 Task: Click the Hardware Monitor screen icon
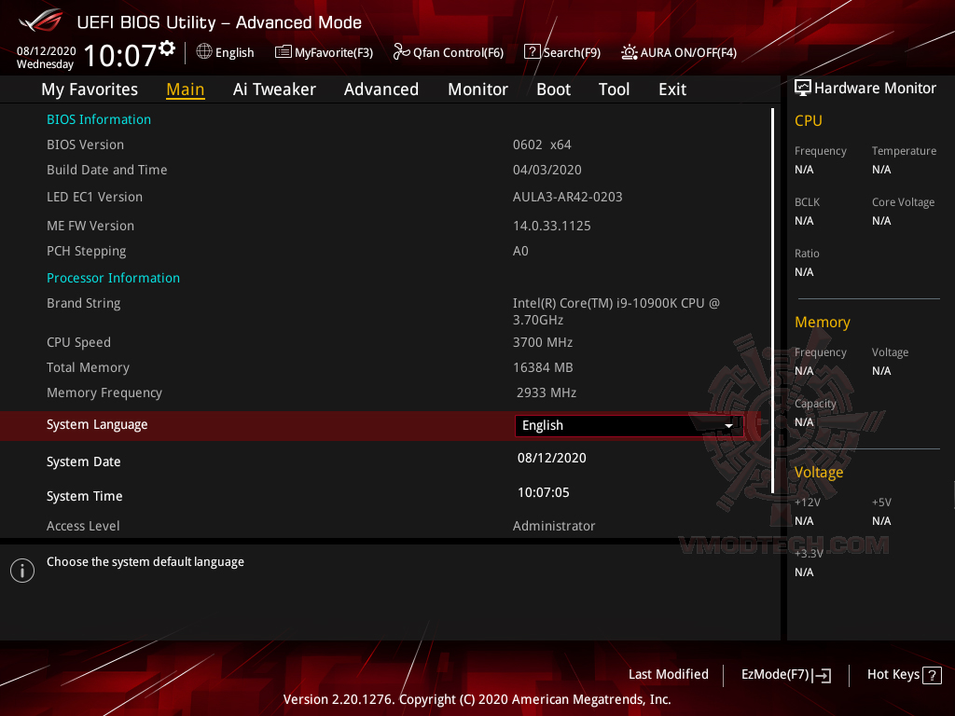coord(803,88)
